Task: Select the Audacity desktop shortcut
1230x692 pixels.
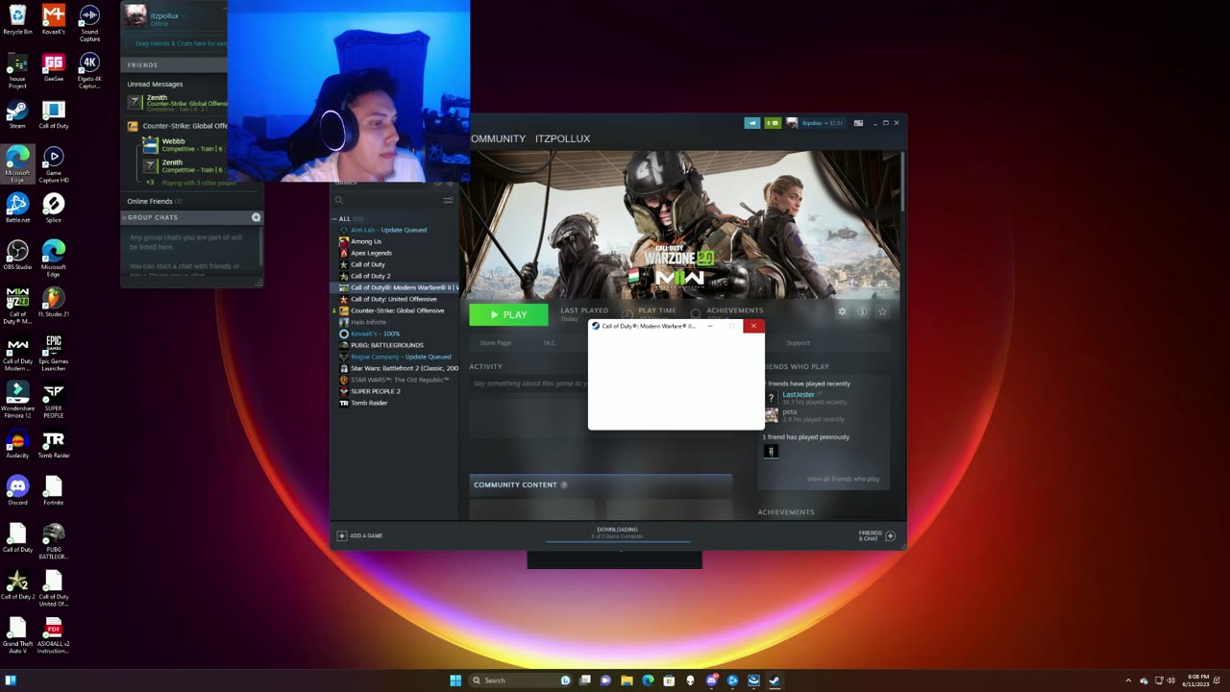Action: pyautogui.click(x=17, y=444)
